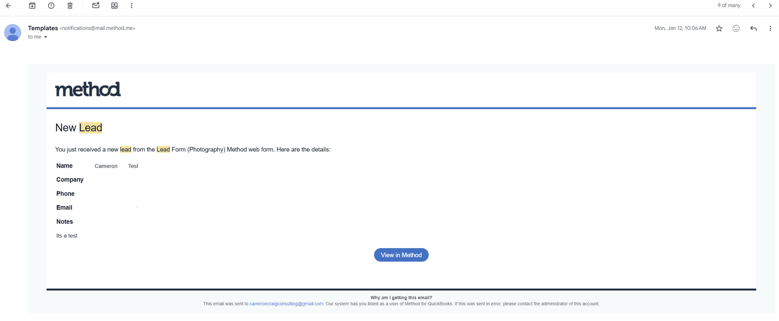Click the Move to inbox icon
Viewport: 779px width, 321px height.
tap(114, 5)
